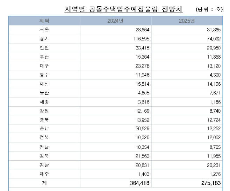Click the 대전 region cell
The height and width of the screenshot is (191, 230).
44,84
